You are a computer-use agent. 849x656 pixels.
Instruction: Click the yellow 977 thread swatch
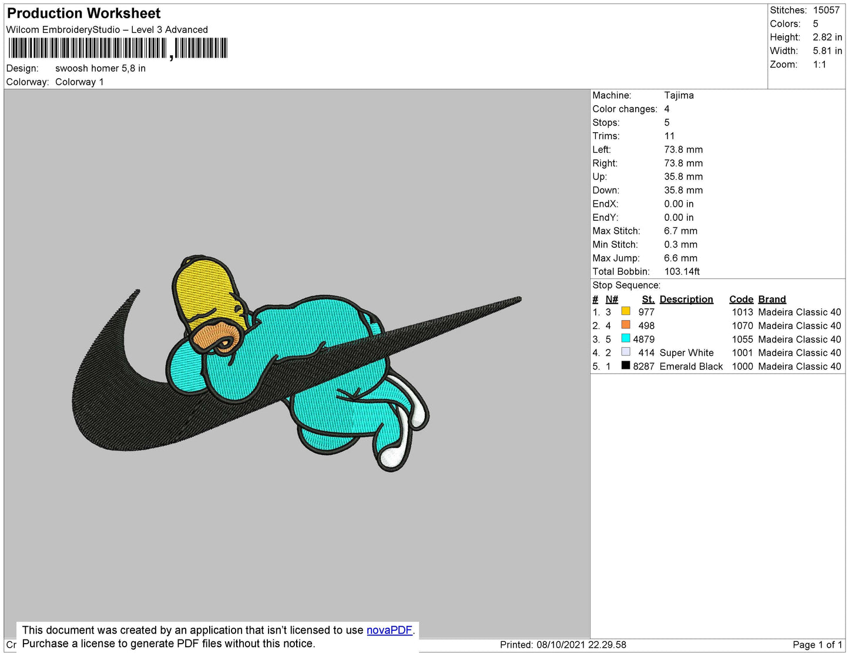(626, 311)
